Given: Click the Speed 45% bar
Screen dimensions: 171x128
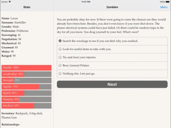Looking at the screenshot, I should [27, 93].
